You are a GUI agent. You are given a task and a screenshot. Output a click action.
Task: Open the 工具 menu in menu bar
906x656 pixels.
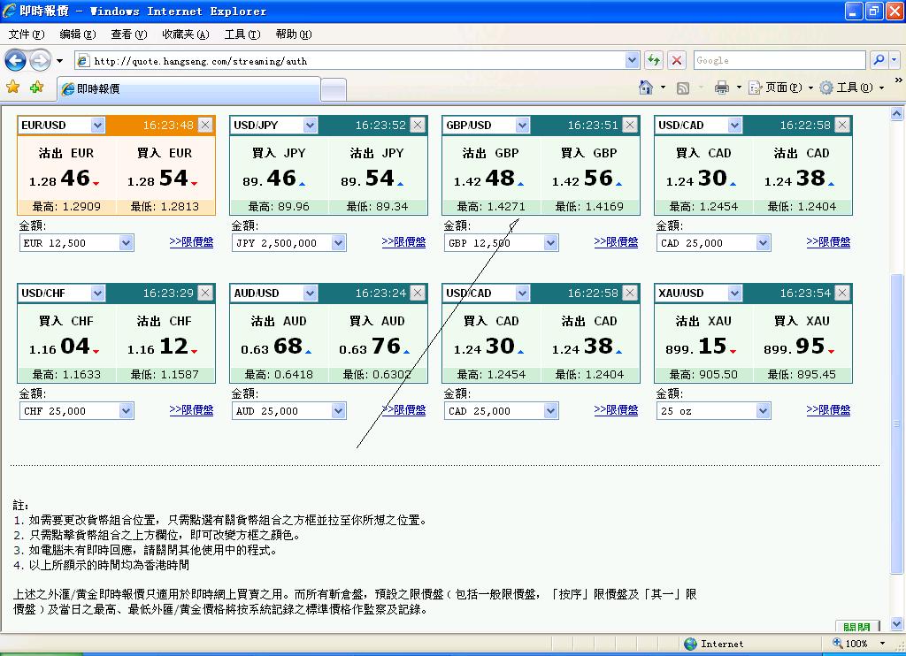point(242,34)
